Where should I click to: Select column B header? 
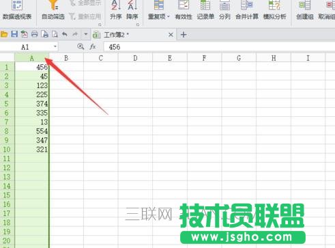click(x=66, y=58)
